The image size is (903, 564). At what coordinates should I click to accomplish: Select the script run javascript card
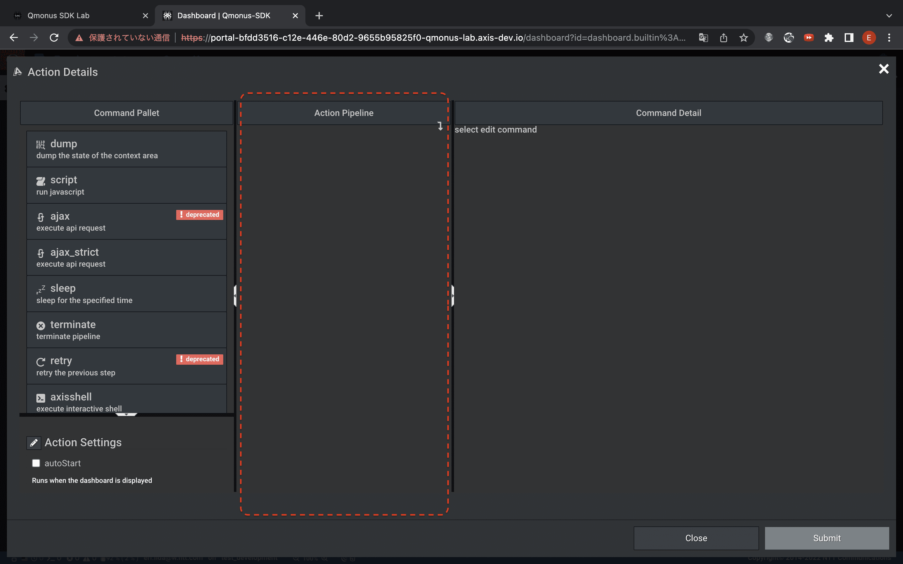[126, 185]
